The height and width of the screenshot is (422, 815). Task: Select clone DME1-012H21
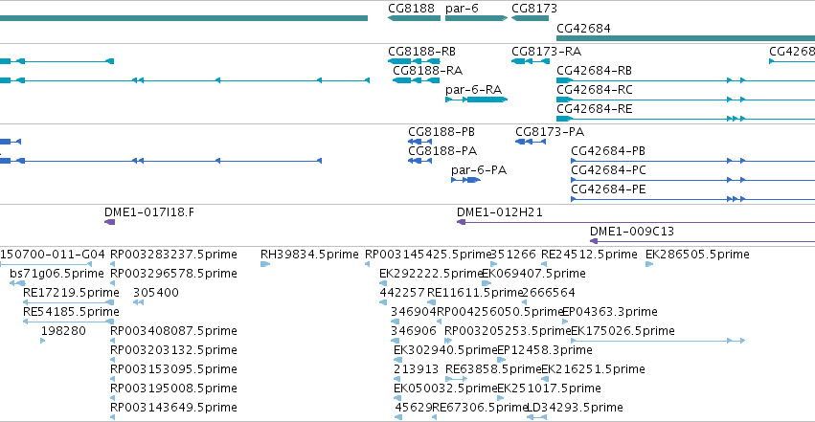(x=636, y=222)
